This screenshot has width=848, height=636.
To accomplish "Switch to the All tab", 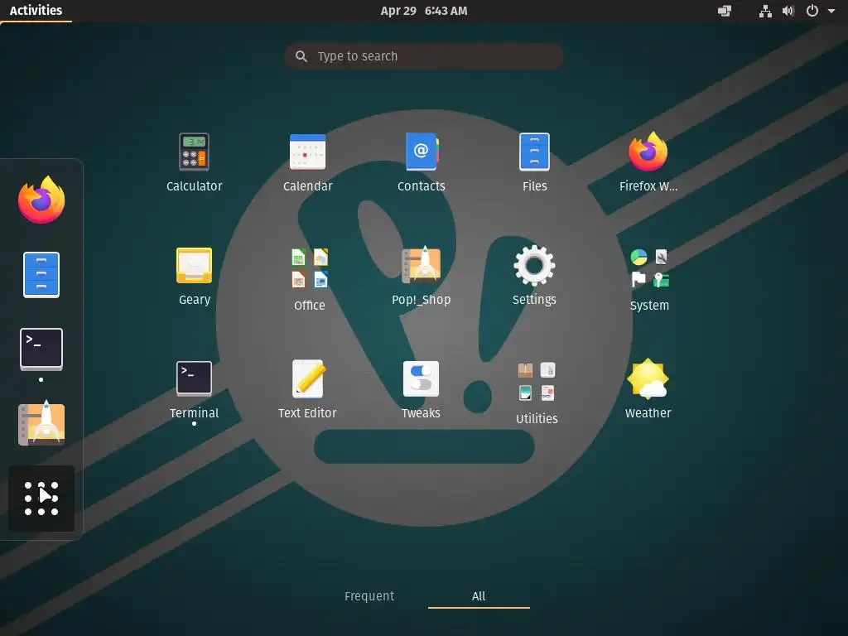I will (479, 596).
